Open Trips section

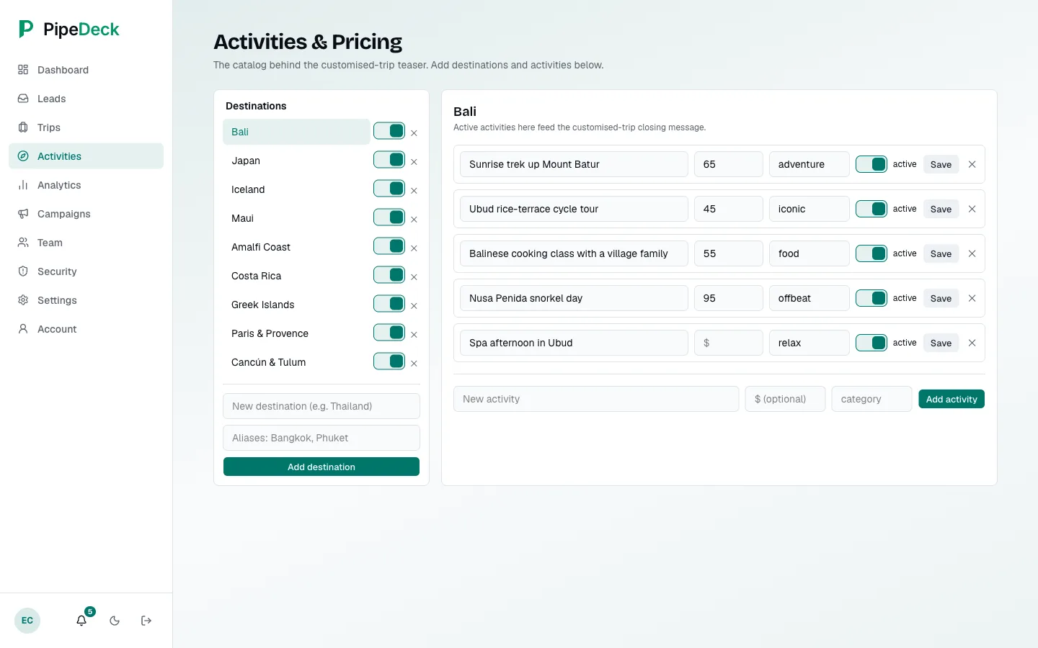(x=86, y=127)
